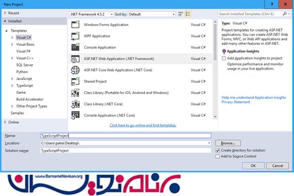Click the help question mark button
294x196 pixels.
(272, 4)
